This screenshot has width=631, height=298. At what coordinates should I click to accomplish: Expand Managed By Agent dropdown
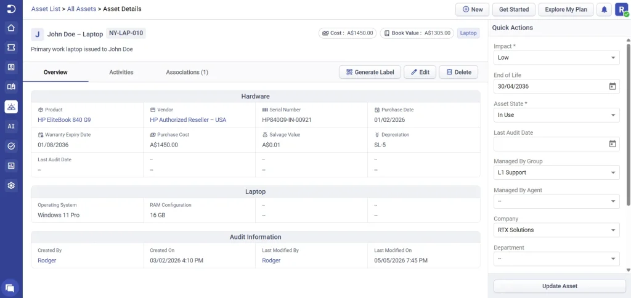coord(556,201)
